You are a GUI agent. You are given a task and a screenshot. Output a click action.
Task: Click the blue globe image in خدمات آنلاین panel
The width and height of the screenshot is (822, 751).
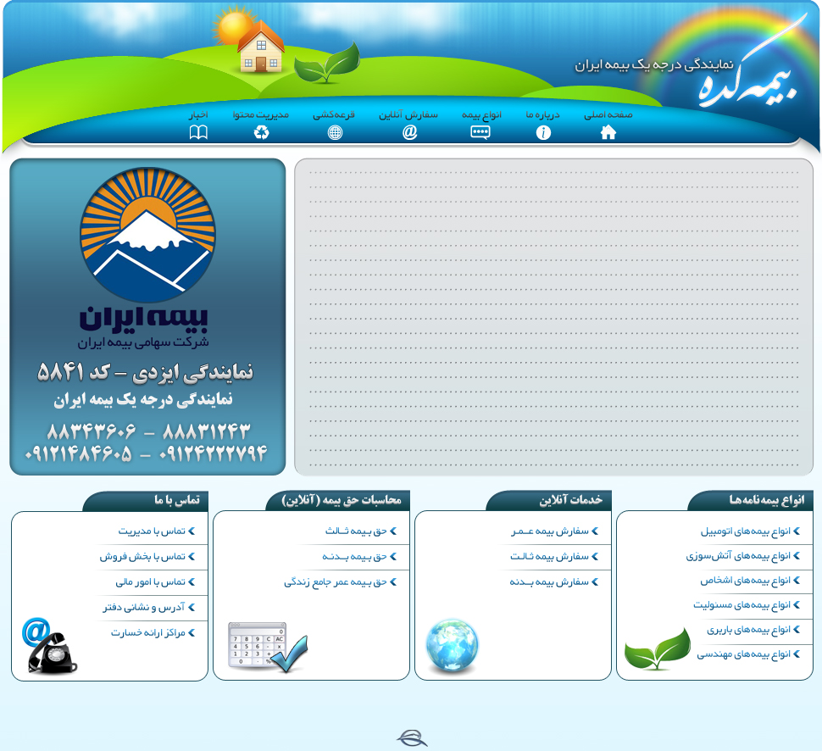click(x=452, y=645)
